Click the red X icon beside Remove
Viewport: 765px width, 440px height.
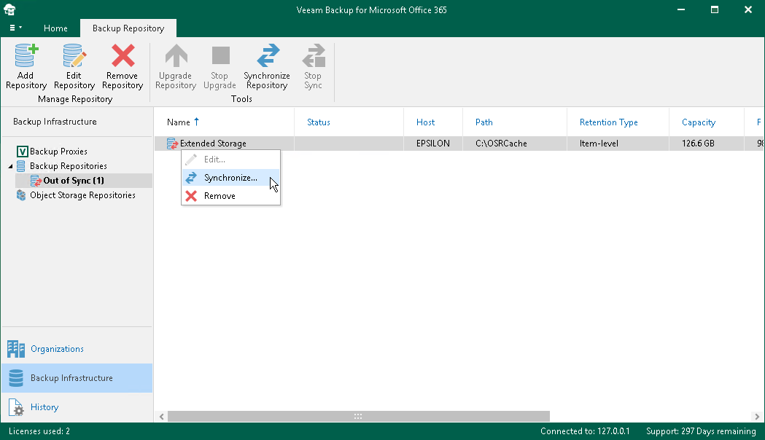(x=191, y=196)
